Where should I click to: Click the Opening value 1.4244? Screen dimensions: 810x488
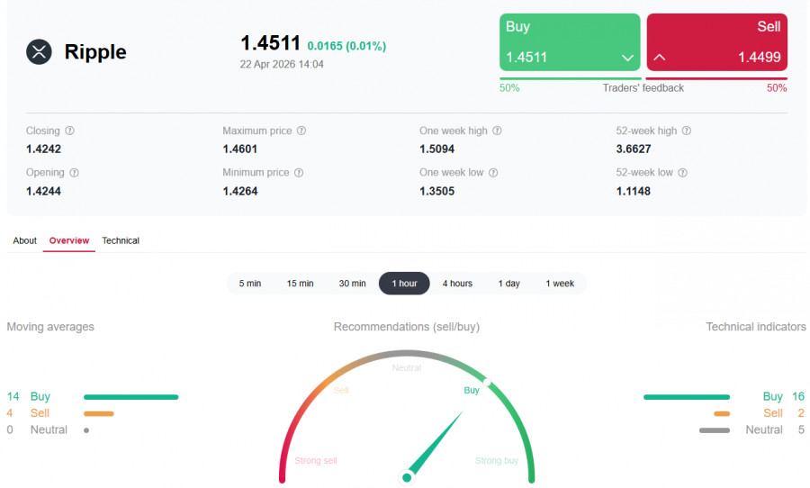tap(43, 191)
